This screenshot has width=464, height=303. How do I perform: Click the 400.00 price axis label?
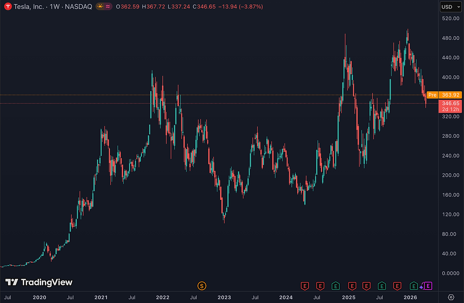click(x=450, y=77)
